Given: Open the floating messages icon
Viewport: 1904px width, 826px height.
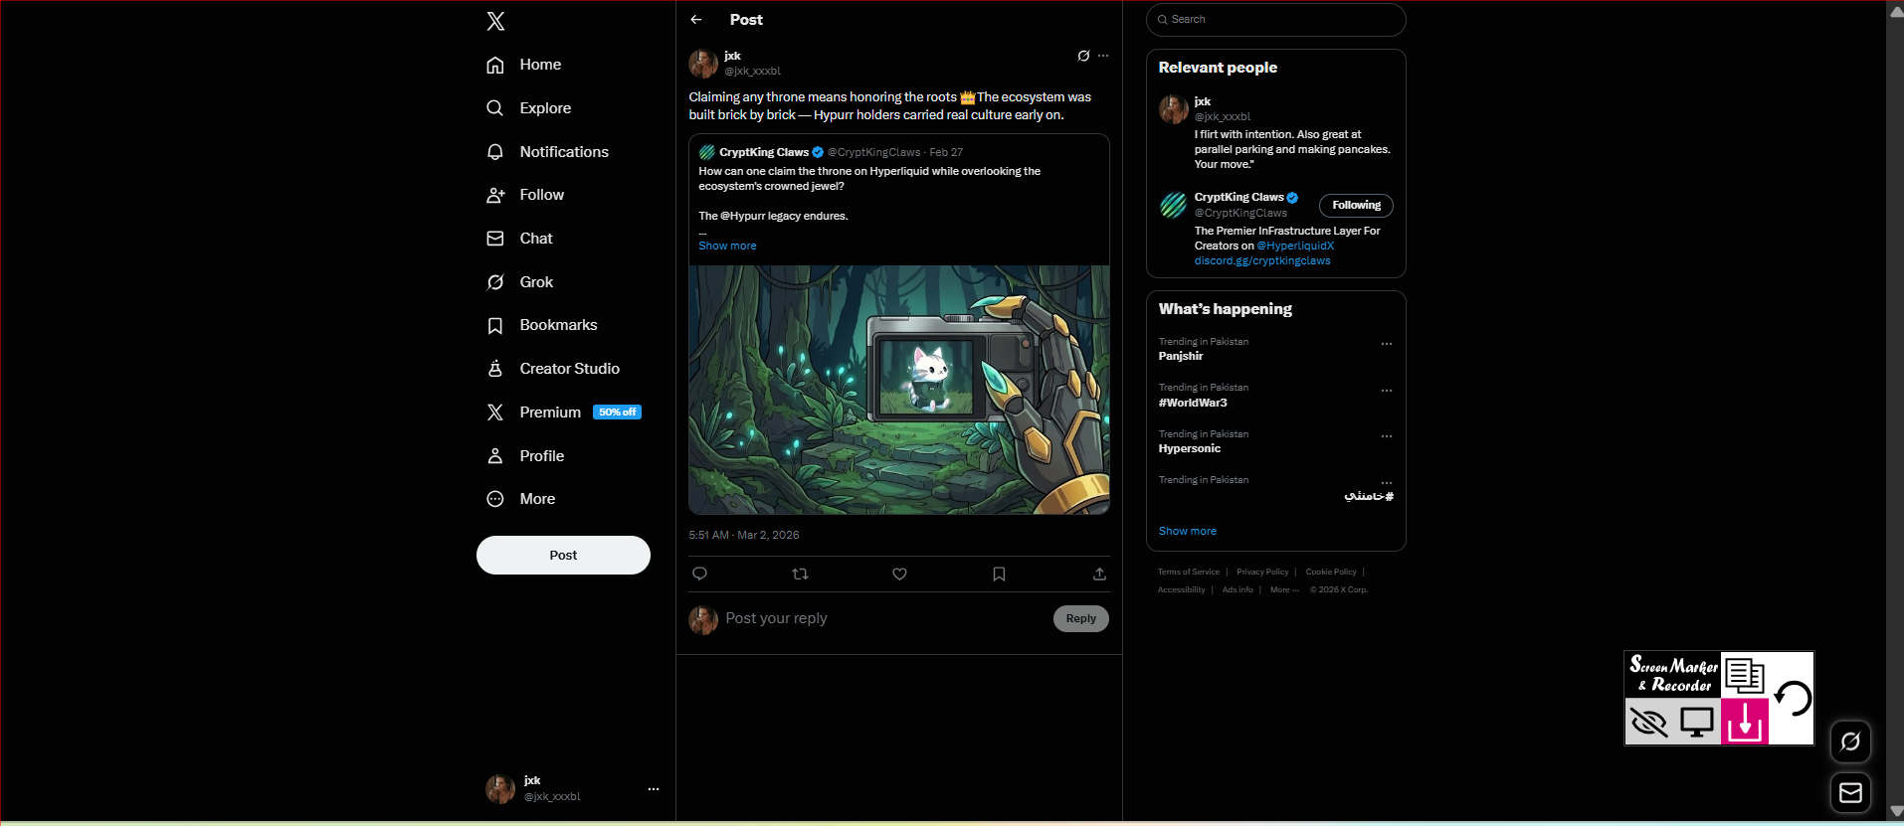Looking at the screenshot, I should point(1850,792).
